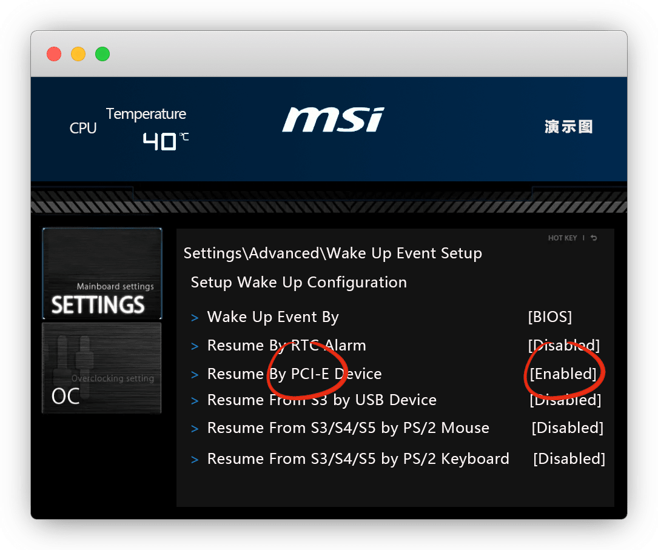Toggle the RTC Alarm [Disabled] value
Image resolution: width=658 pixels, height=550 pixels.
[563, 346]
